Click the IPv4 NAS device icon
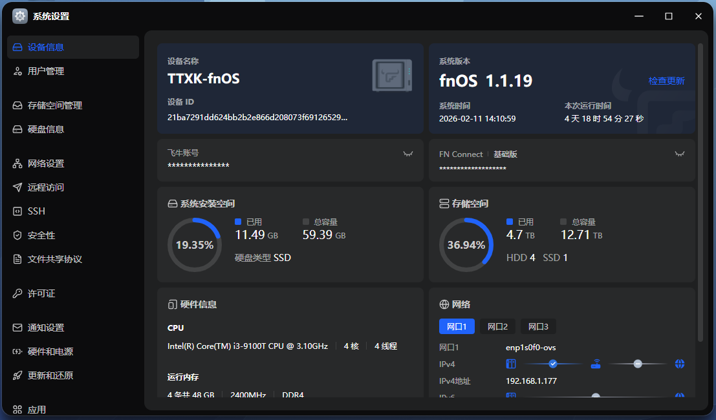716x420 pixels. pos(511,364)
